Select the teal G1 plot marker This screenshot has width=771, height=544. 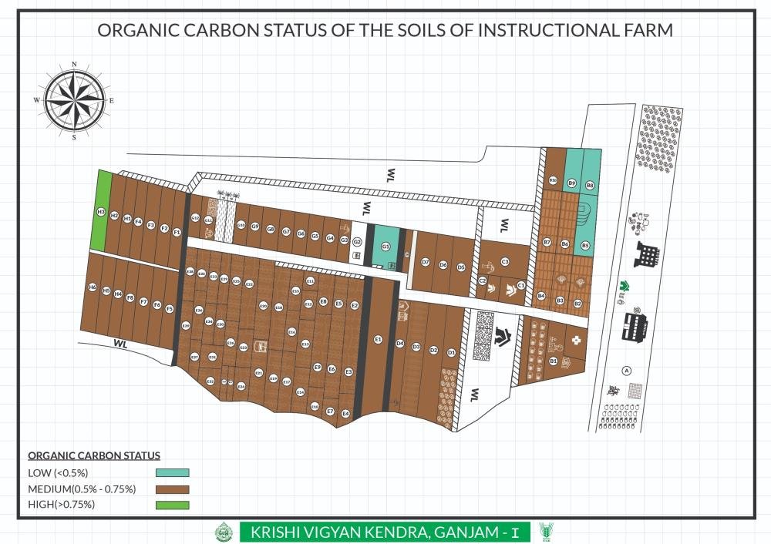385,247
